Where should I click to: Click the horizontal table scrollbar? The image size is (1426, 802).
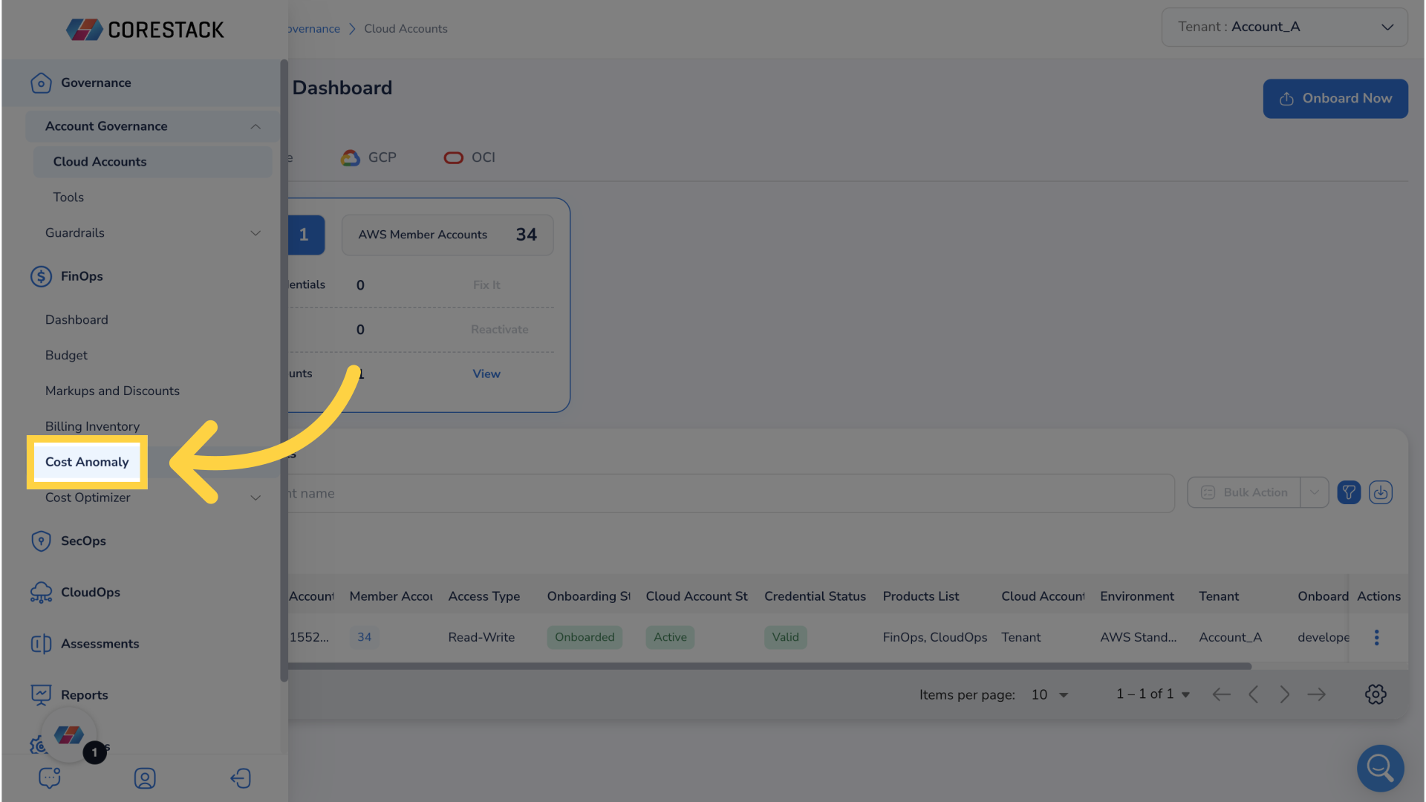point(769,666)
